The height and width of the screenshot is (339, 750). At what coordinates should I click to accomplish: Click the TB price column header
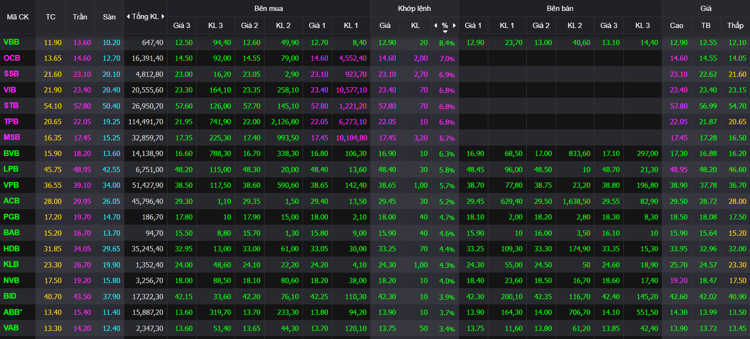pos(706,26)
